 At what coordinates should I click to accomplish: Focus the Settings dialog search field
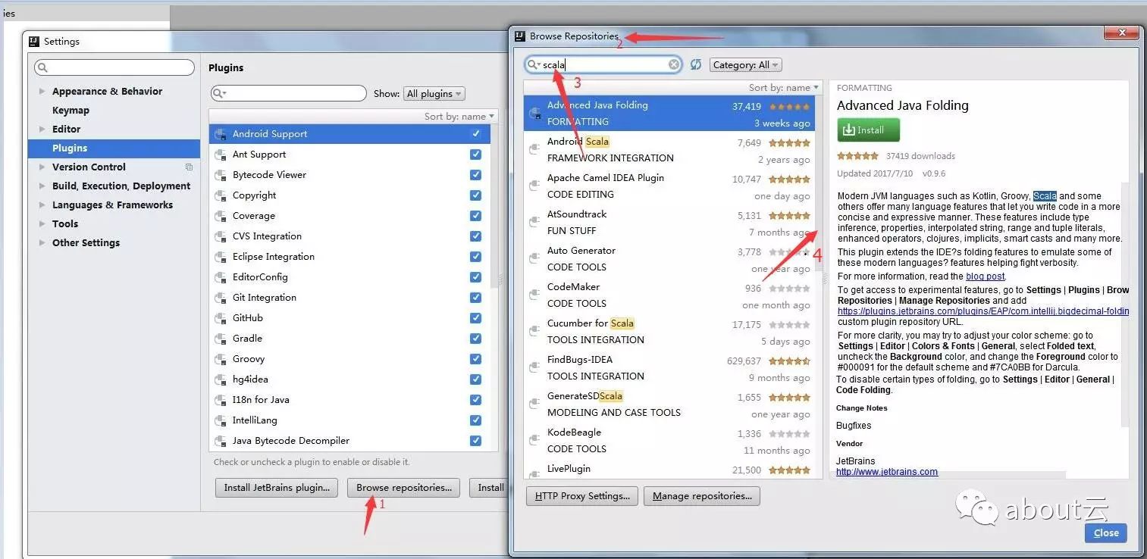tap(114, 68)
